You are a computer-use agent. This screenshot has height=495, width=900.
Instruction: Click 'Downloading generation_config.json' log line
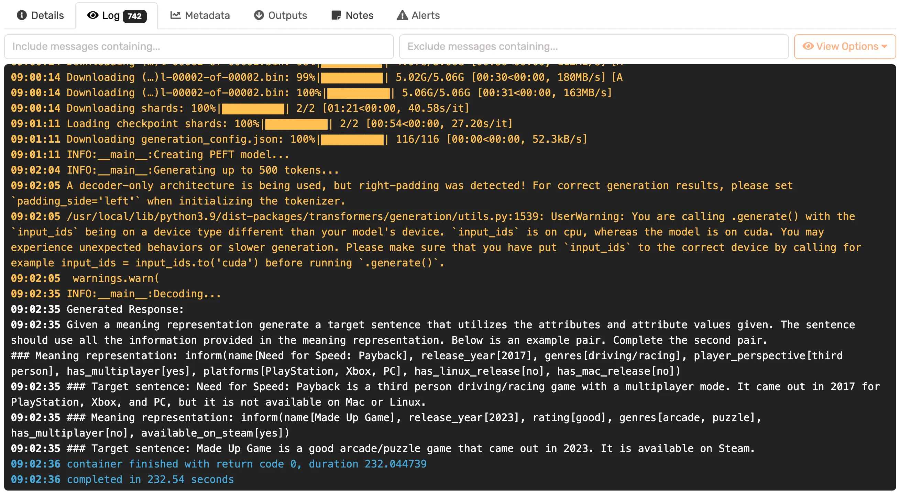pos(299,139)
